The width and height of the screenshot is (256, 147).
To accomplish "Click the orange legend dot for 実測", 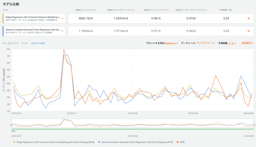I will coord(178,142).
